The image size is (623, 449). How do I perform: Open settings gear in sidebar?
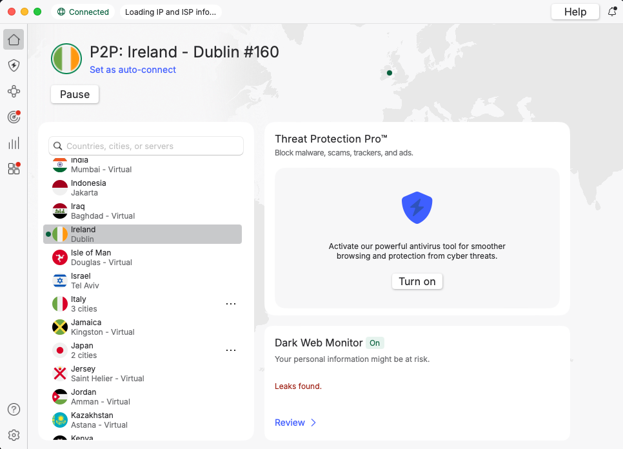click(x=14, y=435)
